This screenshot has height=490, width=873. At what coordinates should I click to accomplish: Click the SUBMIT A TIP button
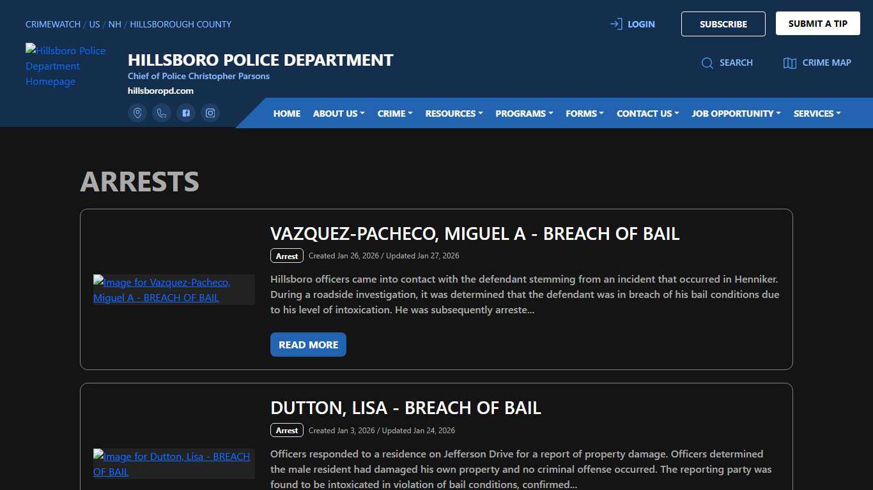[818, 23]
